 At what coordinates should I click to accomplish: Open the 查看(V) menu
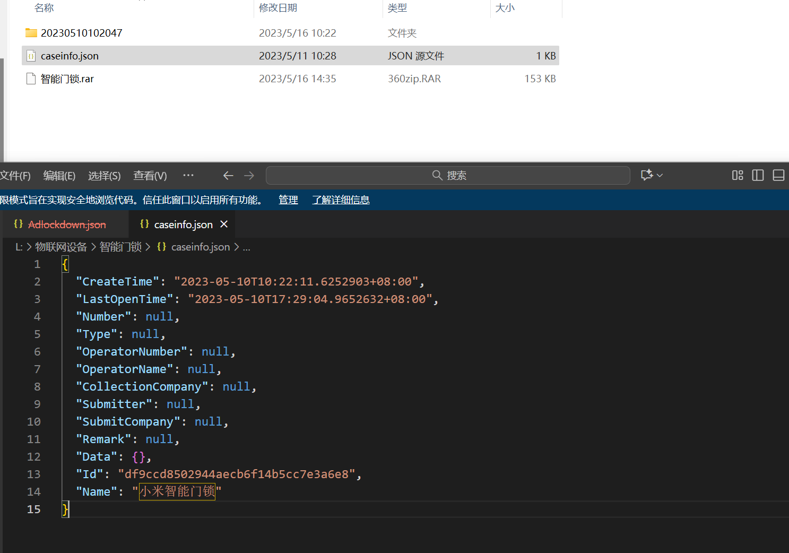[150, 176]
